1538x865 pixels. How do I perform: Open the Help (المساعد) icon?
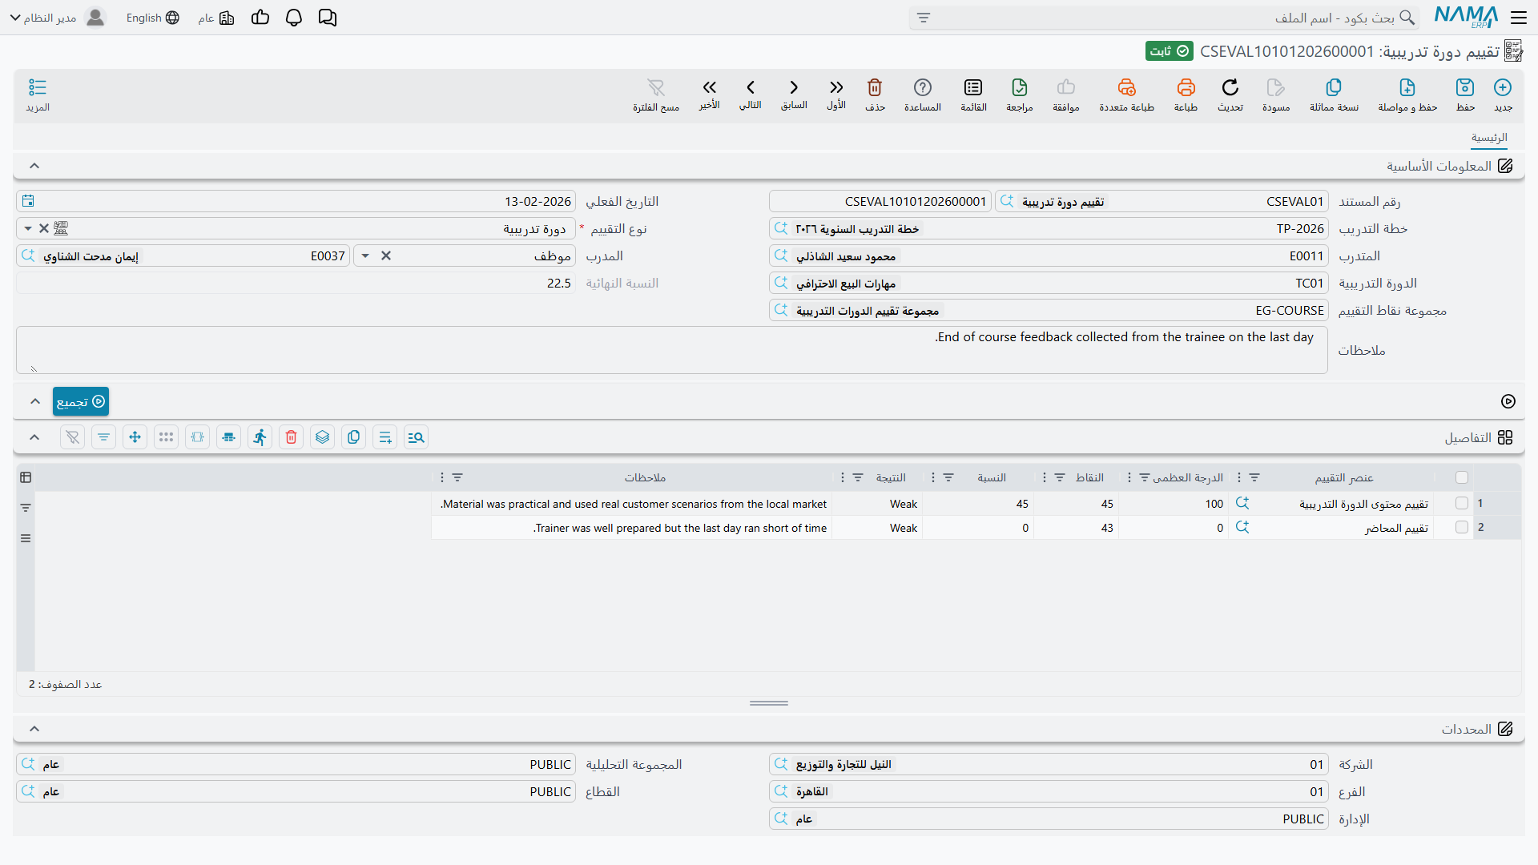point(923,87)
